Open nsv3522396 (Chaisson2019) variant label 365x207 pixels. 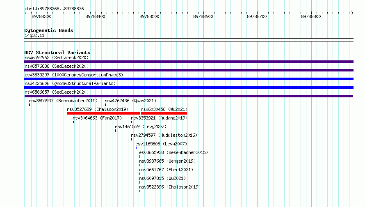170,187
